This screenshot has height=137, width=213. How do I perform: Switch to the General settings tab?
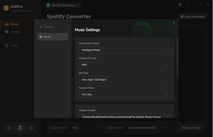(52, 27)
